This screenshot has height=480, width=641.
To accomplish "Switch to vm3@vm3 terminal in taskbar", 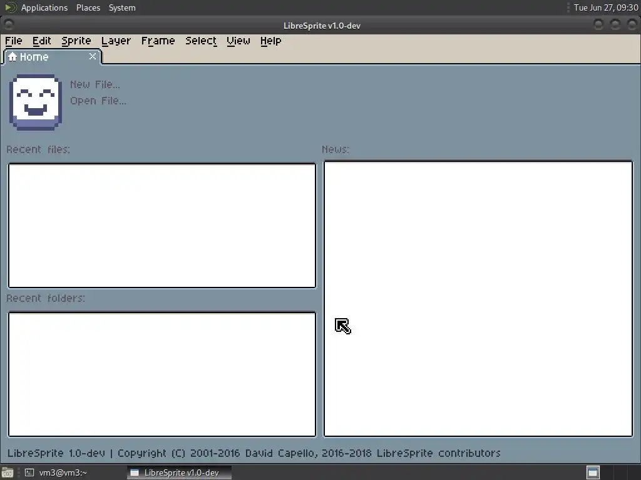I will tap(56, 472).
